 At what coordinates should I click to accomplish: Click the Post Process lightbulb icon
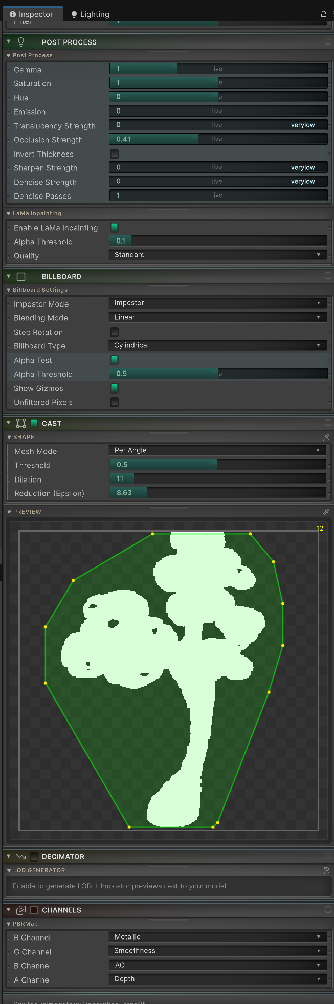(21, 42)
